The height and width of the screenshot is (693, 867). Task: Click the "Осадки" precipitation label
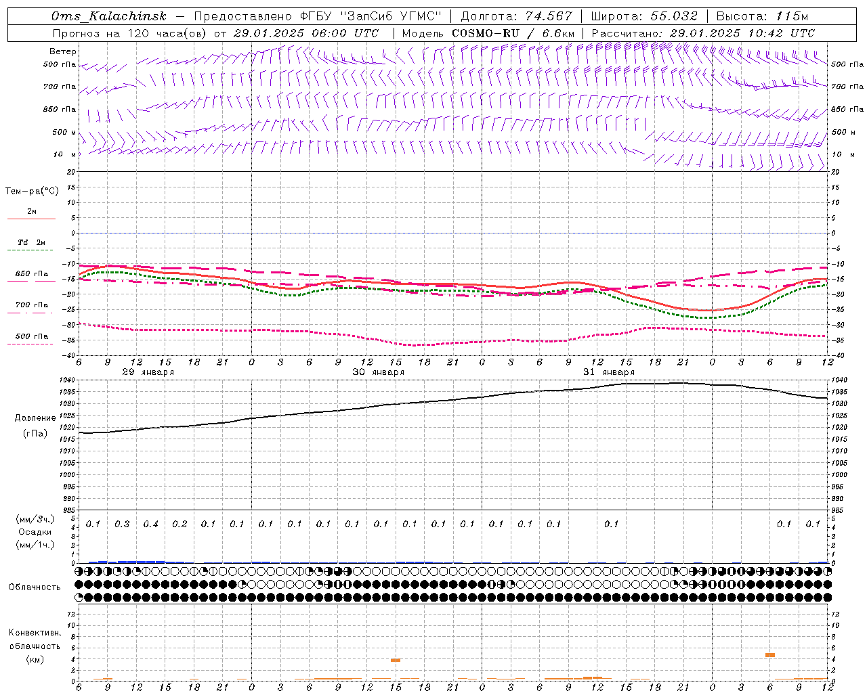(x=36, y=532)
